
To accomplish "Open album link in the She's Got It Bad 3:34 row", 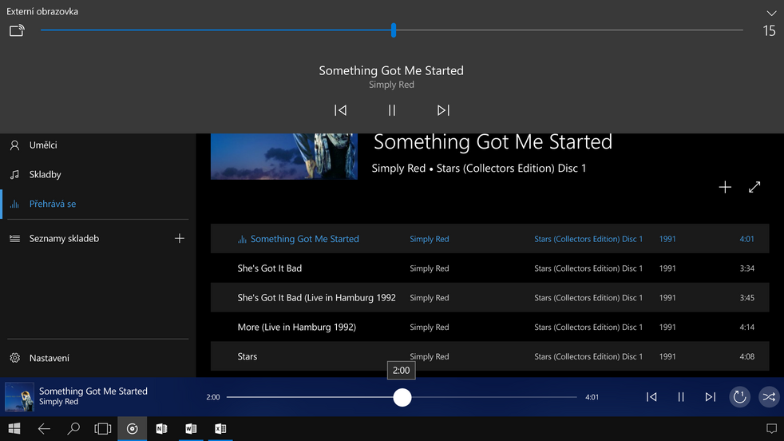I will click(x=588, y=268).
